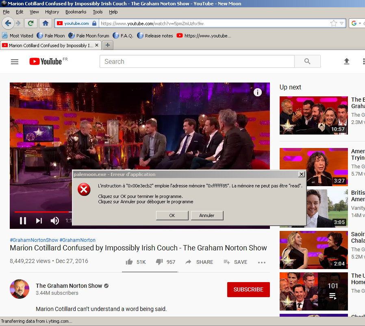This screenshot has width=365, height=326.
Task: Open the three-dot more actions menu
Action: (x=262, y=263)
